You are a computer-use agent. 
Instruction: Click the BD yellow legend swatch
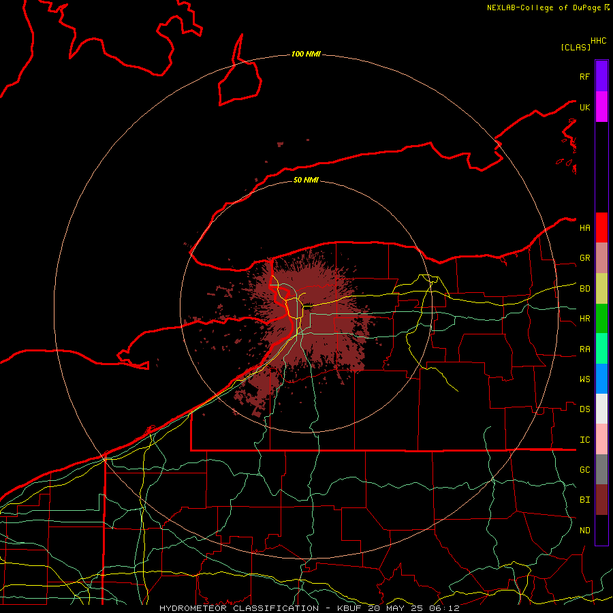click(x=601, y=289)
